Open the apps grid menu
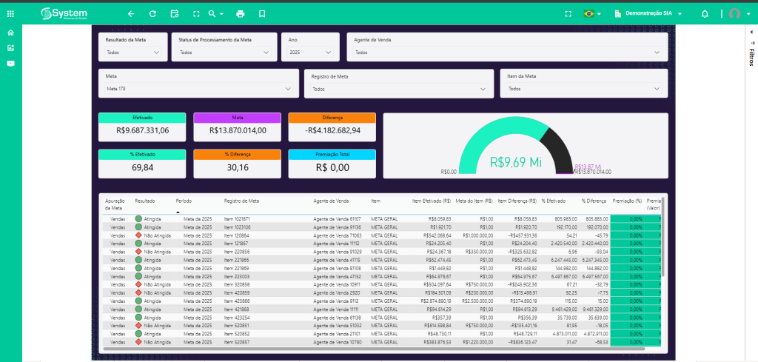This screenshot has width=758, height=362. [10, 13]
